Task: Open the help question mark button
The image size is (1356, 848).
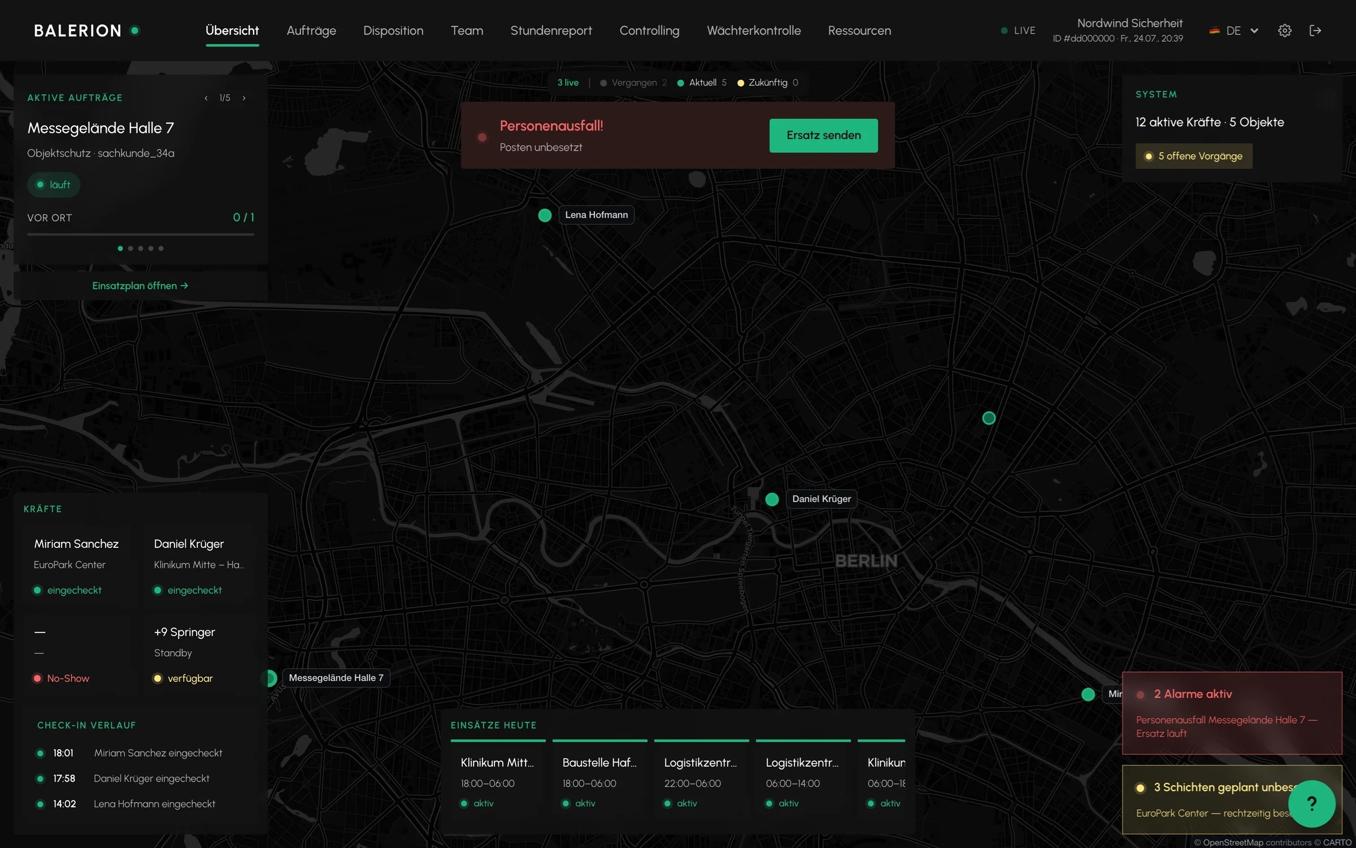Action: point(1311,803)
